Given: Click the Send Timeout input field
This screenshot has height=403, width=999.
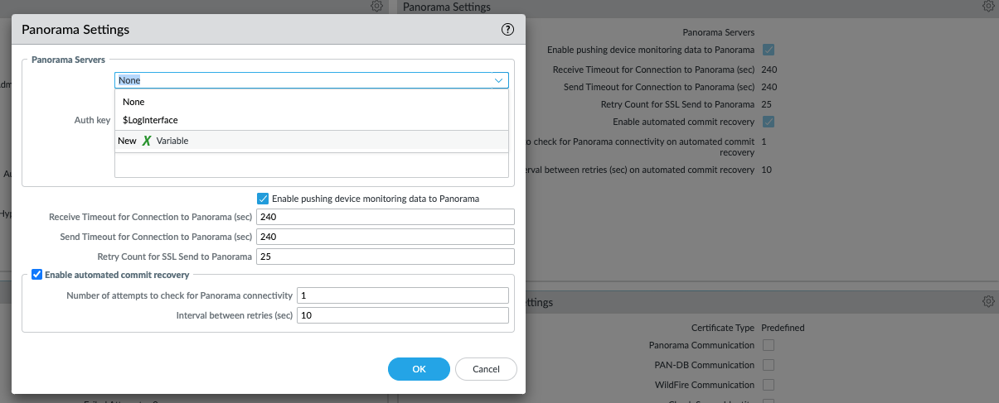Looking at the screenshot, I should 386,237.
